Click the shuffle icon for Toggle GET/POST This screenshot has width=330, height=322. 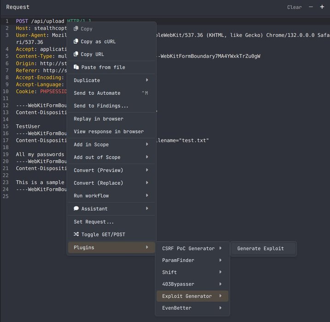pos(76,235)
